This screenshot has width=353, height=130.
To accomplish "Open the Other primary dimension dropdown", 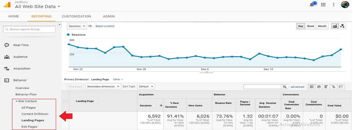I will (x=118, y=80).
